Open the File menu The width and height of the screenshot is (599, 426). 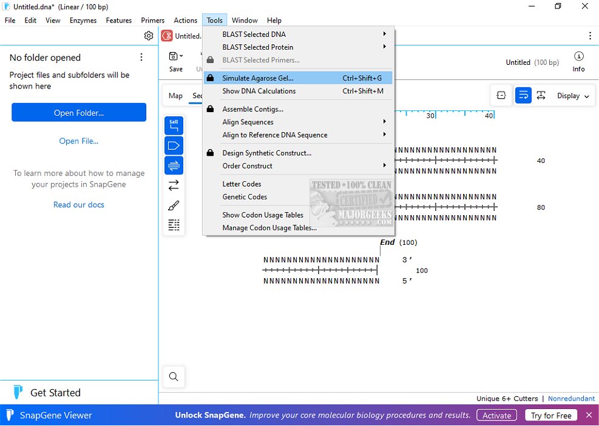coord(10,20)
